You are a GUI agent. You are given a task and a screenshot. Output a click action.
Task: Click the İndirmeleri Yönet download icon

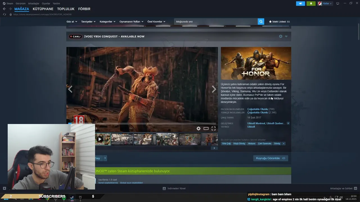pyautogui.click(x=164, y=188)
